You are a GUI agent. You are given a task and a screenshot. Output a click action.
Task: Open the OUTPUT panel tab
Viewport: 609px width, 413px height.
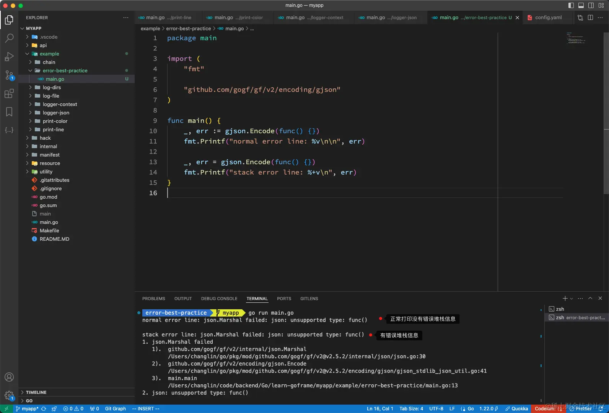[183, 299]
